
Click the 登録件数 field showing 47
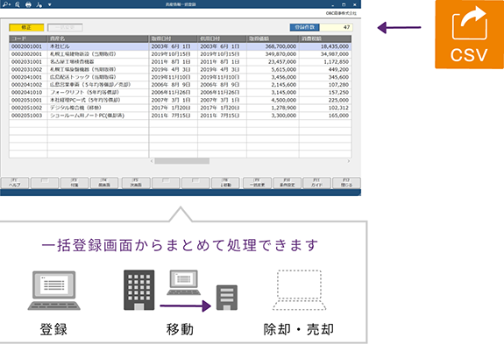click(x=337, y=27)
